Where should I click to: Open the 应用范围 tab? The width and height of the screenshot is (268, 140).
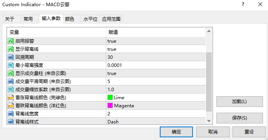pos(111,19)
